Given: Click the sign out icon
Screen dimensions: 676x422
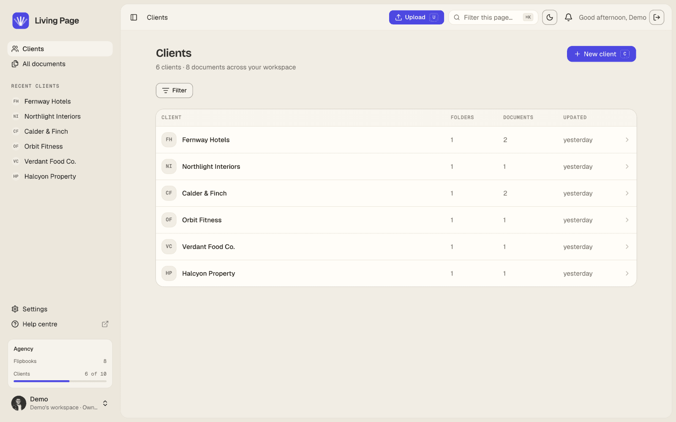Looking at the screenshot, I should pos(657,17).
